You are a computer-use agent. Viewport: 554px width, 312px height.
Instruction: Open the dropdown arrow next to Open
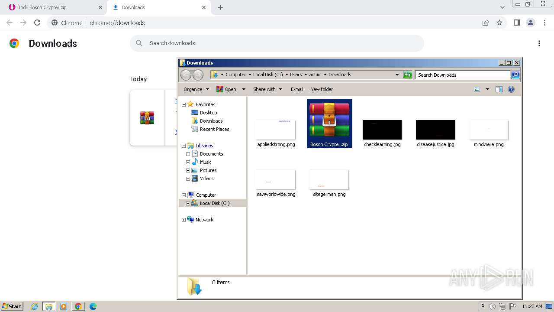pyautogui.click(x=244, y=89)
